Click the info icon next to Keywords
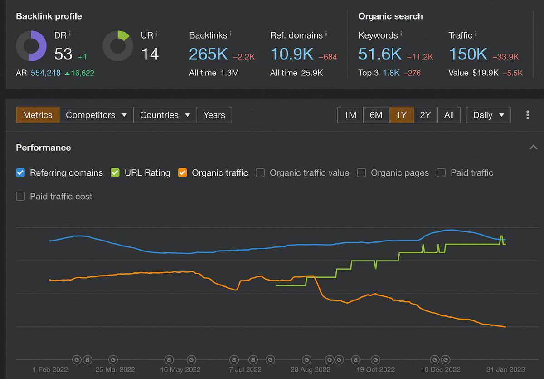The image size is (544, 379). 401,34
